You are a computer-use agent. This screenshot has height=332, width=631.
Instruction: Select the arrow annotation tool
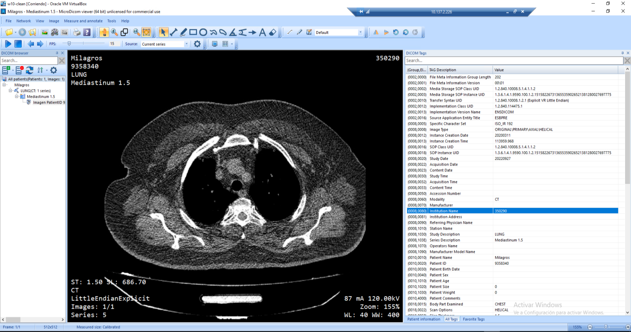click(252, 32)
